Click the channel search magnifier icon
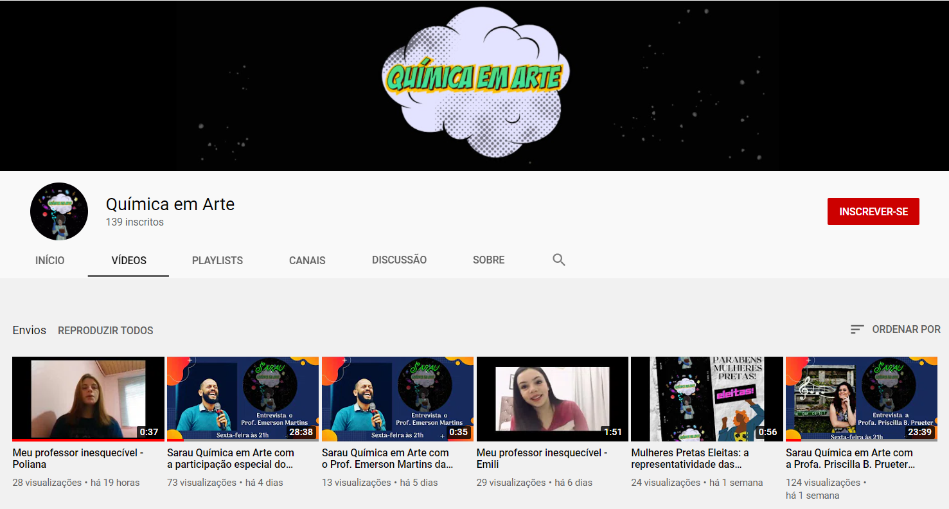The image size is (949, 509). (x=559, y=260)
